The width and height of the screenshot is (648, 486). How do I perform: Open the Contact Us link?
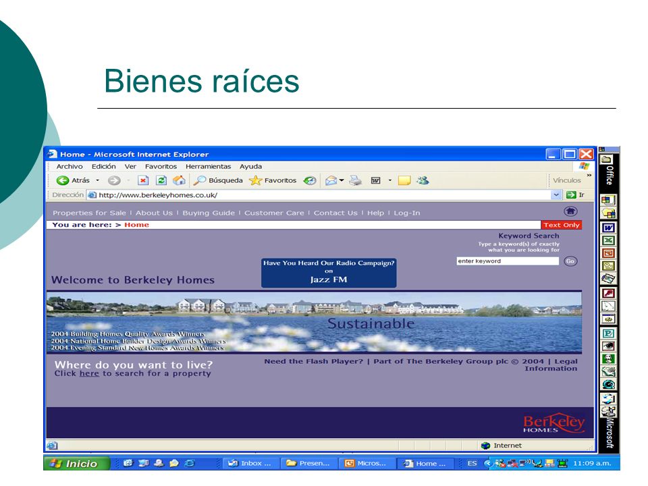(335, 213)
